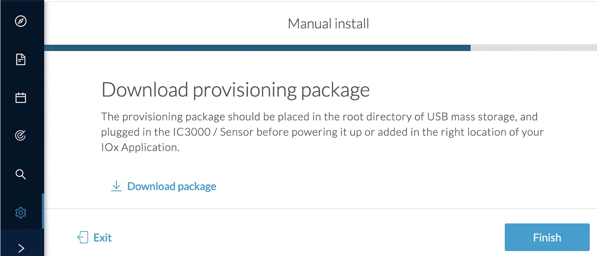The image size is (597, 256).
Task: Open the Explore compass icon in sidebar
Action: tap(21, 21)
